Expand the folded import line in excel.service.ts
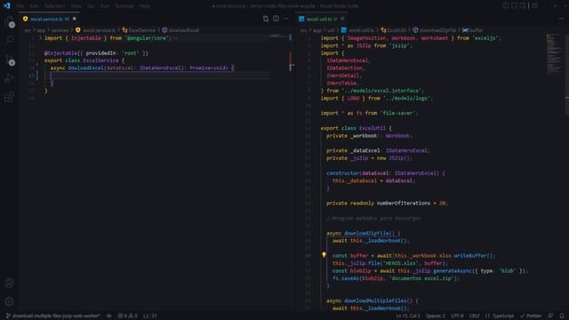The height and width of the screenshot is (320, 569). tap(41, 37)
